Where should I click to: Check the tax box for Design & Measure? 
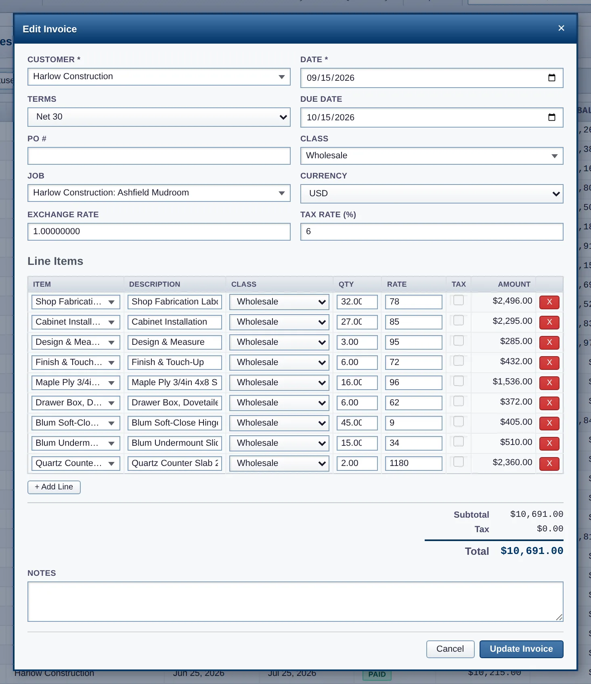[x=459, y=341]
